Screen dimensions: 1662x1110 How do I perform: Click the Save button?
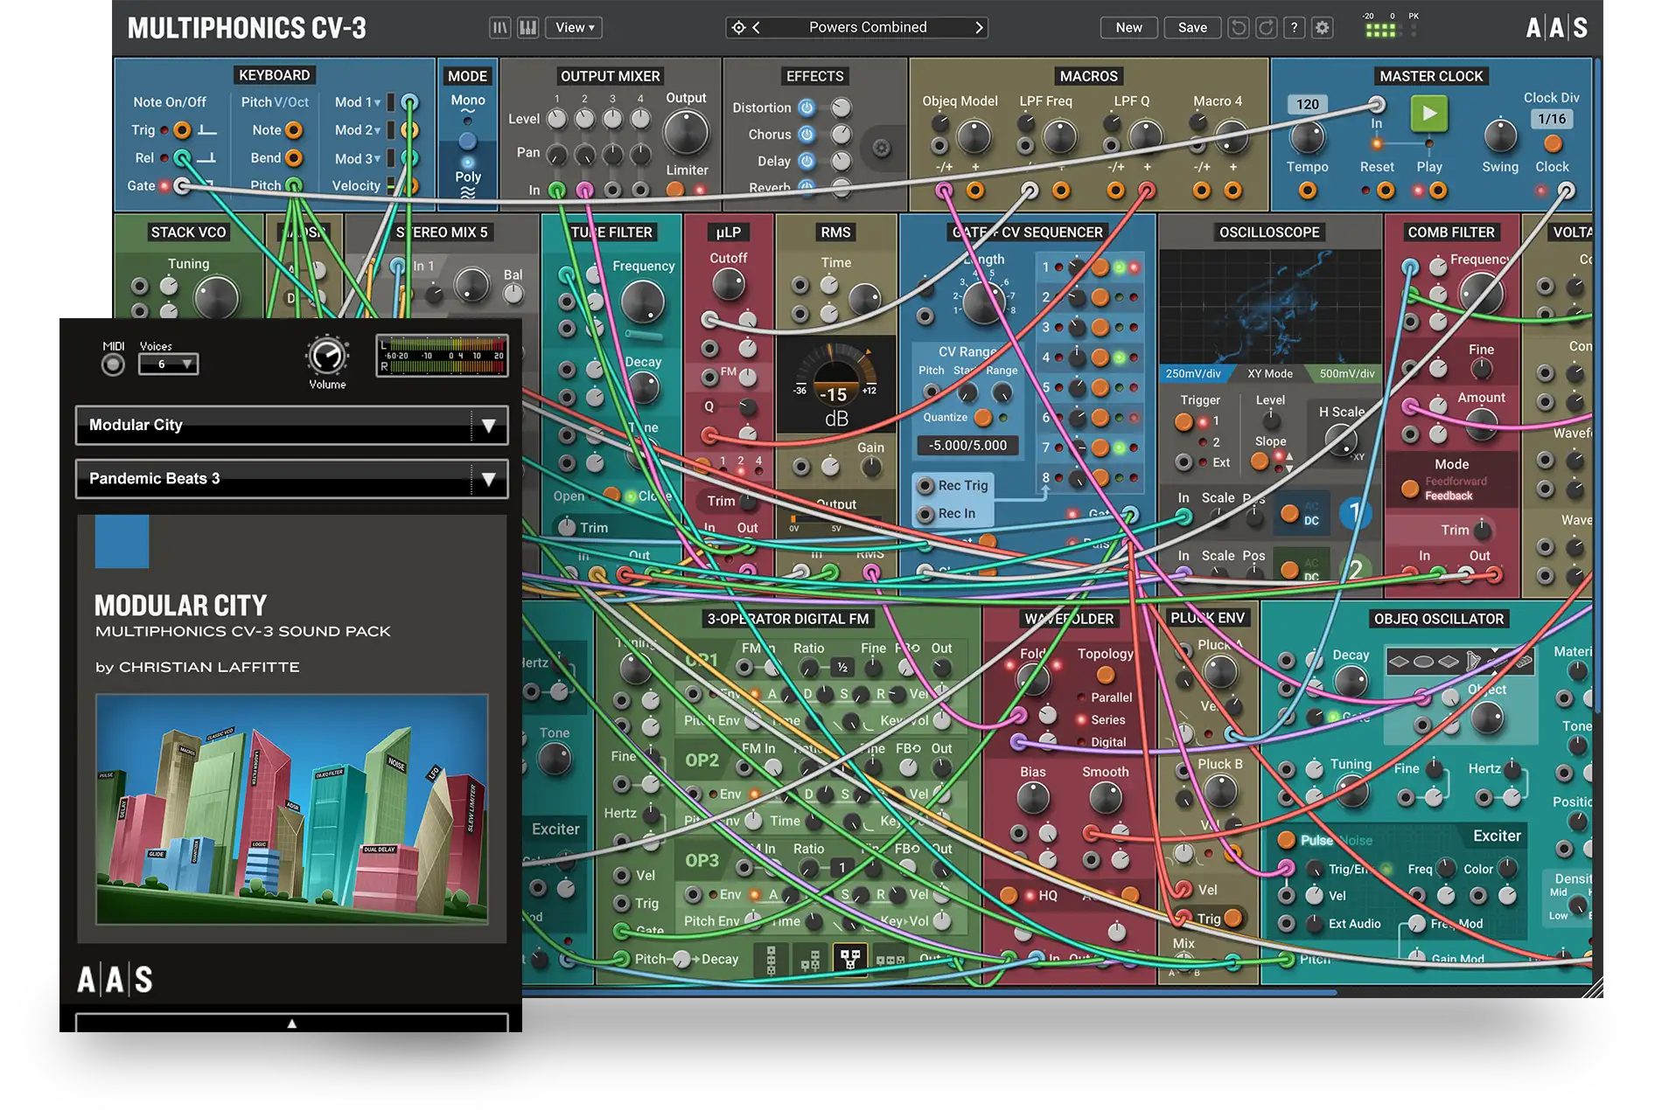pos(1191,28)
